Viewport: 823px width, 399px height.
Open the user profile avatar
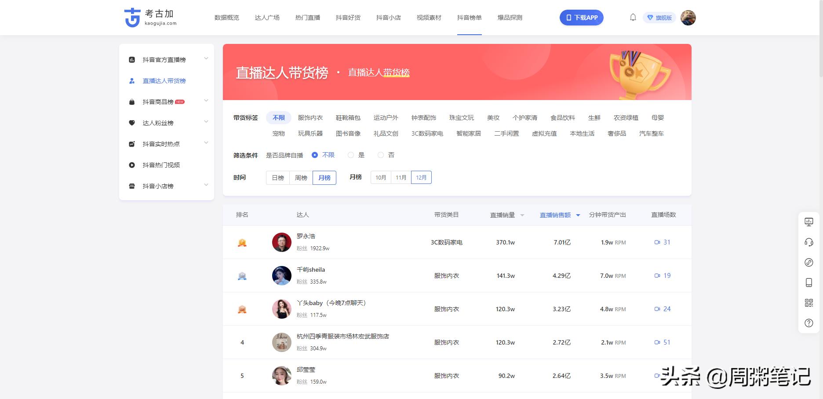[x=688, y=18]
